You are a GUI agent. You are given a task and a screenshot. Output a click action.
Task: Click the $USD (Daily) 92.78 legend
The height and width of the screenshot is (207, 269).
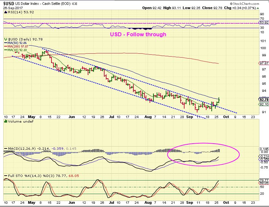25,39
